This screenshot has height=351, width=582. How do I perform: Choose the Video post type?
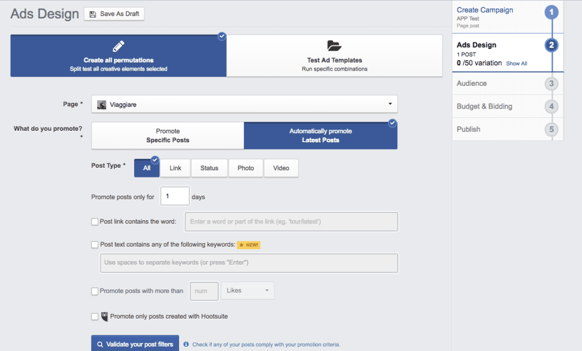click(x=281, y=168)
